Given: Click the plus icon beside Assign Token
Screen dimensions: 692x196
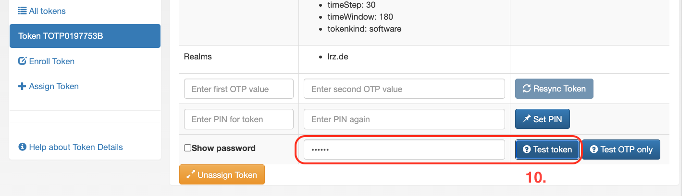Looking at the screenshot, I should pyautogui.click(x=22, y=87).
